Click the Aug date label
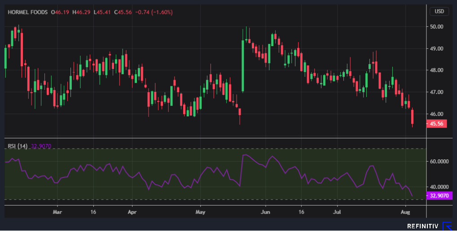 tap(405, 212)
